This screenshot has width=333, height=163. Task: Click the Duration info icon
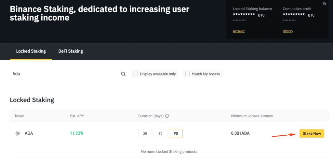pyautogui.click(x=167, y=116)
